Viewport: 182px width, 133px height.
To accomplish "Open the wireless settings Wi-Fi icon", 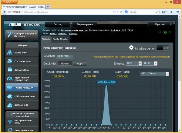I will point(10,121).
